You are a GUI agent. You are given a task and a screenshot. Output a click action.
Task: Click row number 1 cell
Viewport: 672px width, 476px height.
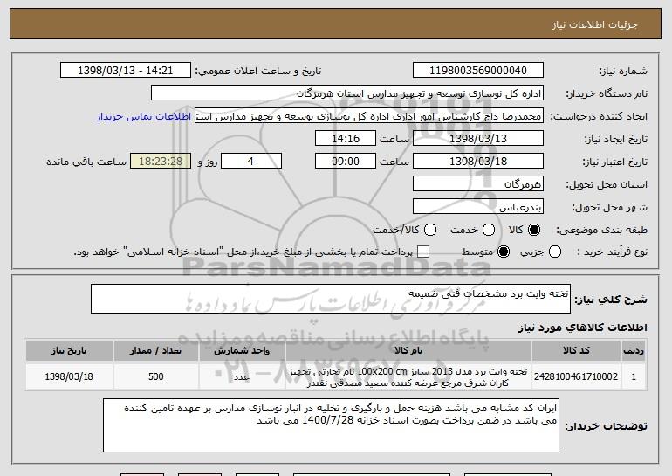pyautogui.click(x=634, y=376)
